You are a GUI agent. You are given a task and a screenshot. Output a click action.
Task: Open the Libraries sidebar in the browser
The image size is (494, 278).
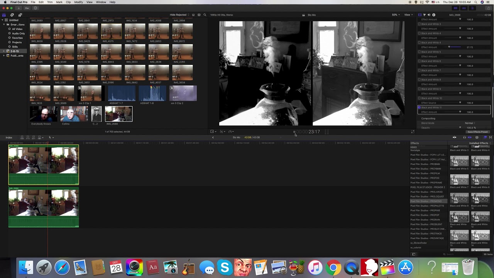[x=4, y=15]
